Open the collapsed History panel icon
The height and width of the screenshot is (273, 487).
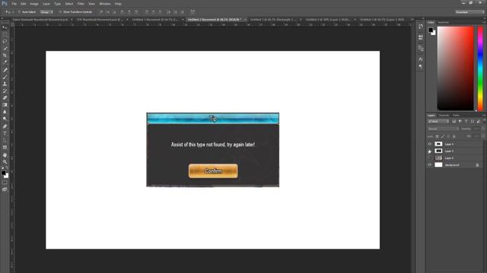click(x=421, y=27)
